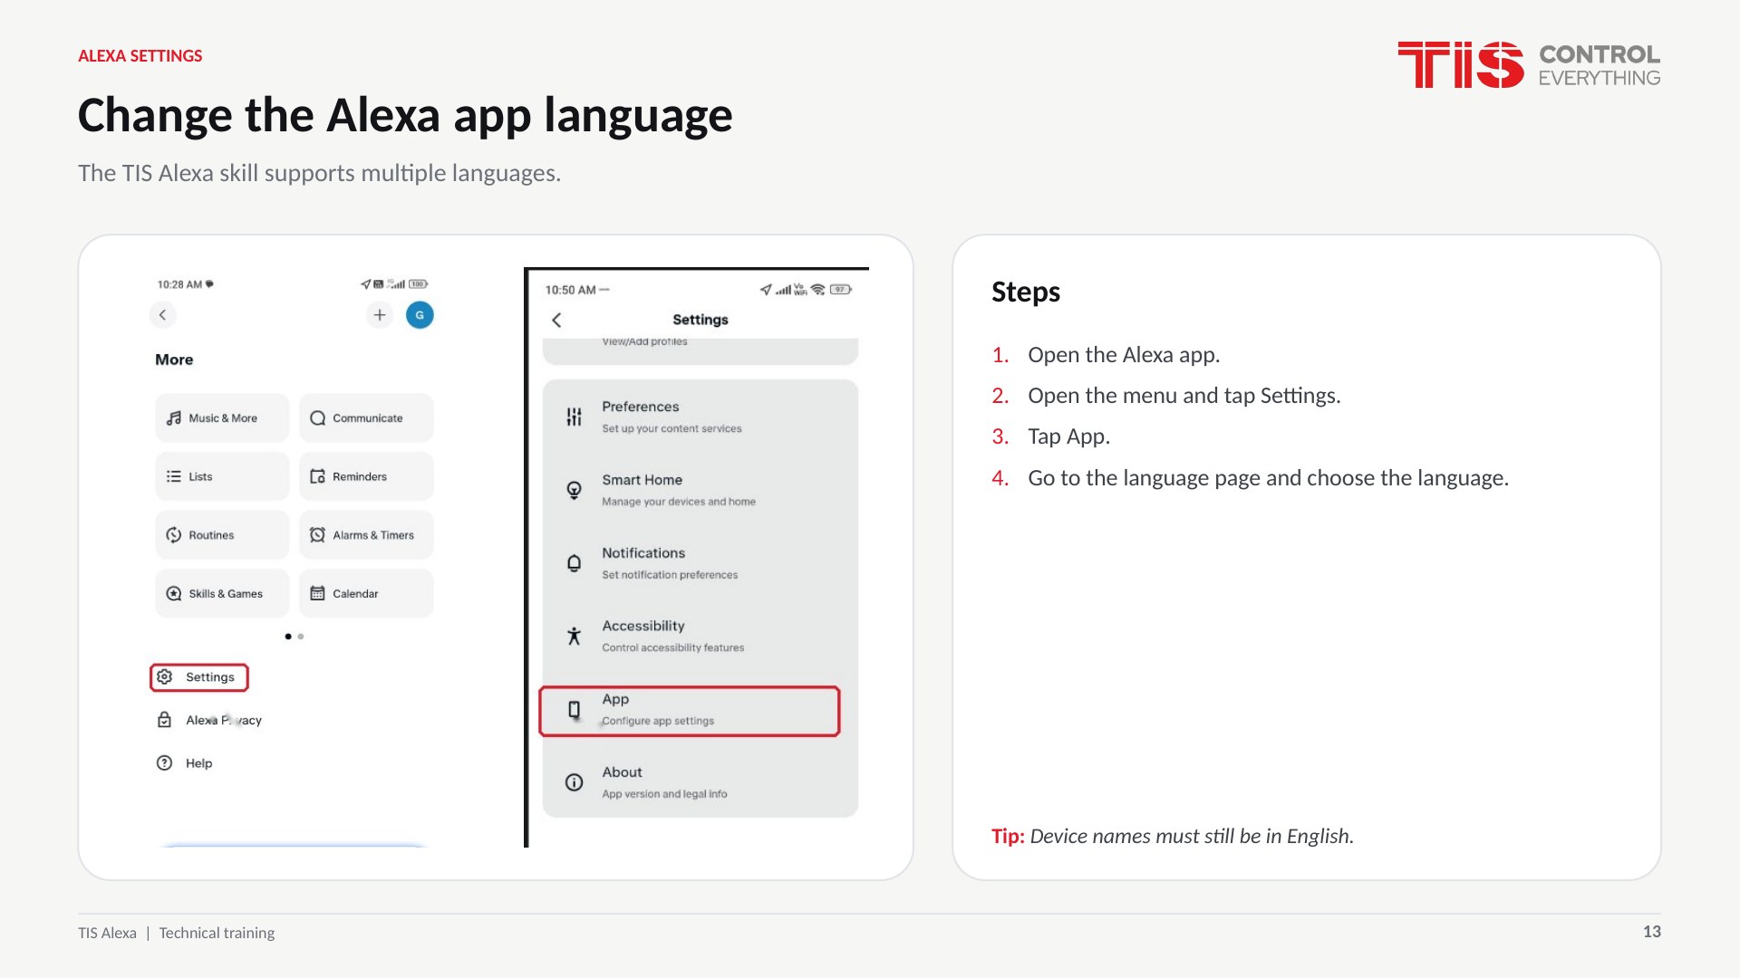
Task: Click the Calendar icon
Action: 317,594
